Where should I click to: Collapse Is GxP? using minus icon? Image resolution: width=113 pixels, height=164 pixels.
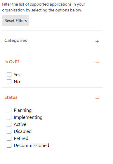(97, 63)
